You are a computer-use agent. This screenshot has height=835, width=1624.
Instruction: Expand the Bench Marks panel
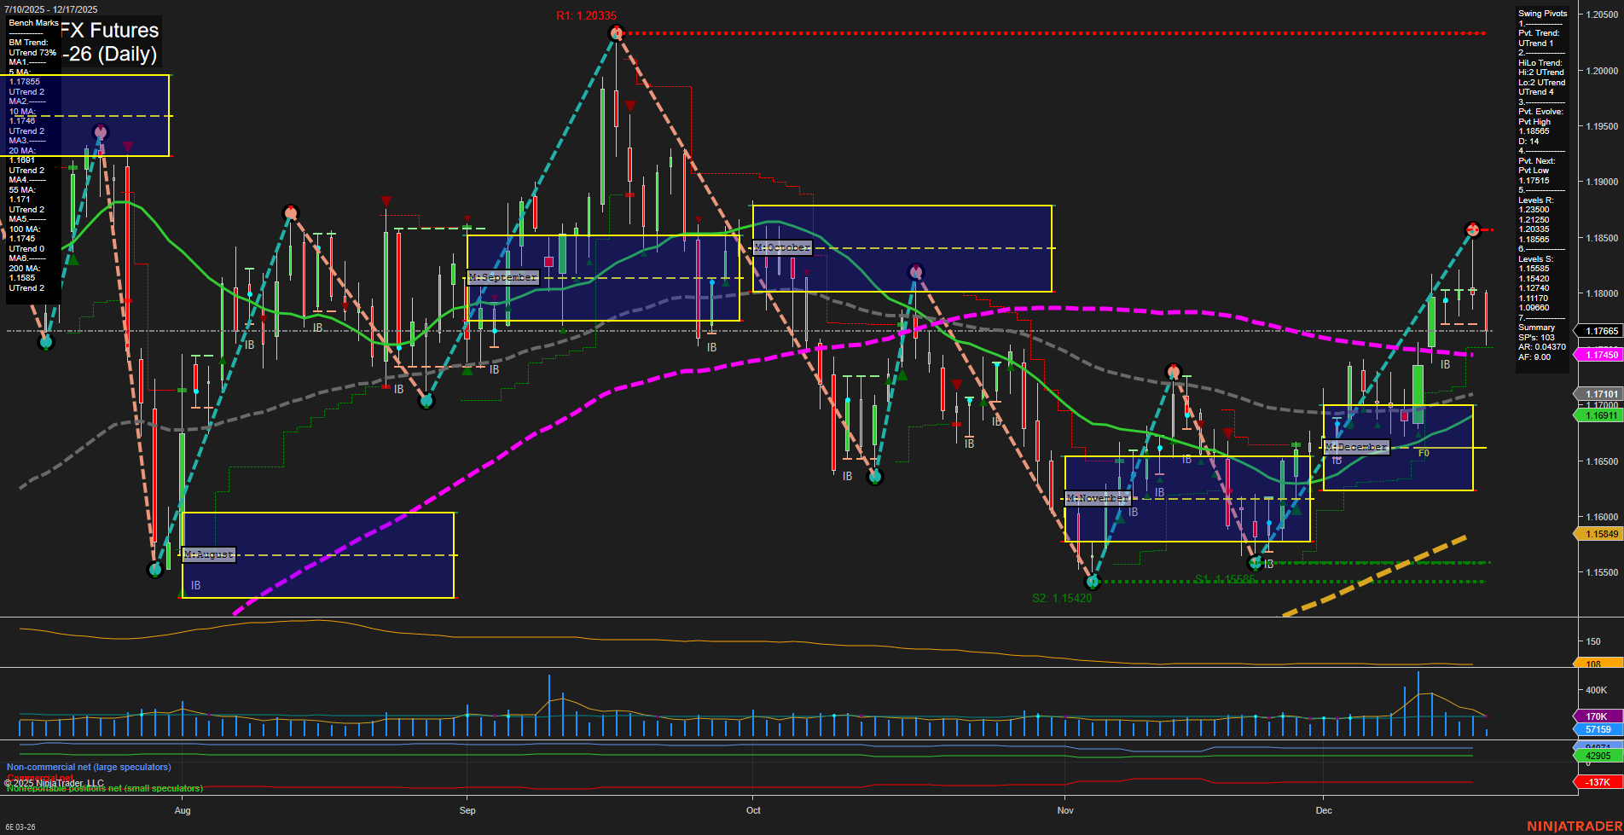[x=32, y=23]
